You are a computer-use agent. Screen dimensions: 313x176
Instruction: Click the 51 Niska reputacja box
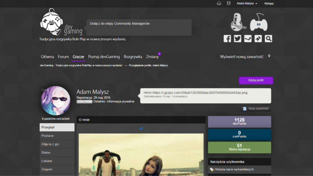[x=239, y=147]
